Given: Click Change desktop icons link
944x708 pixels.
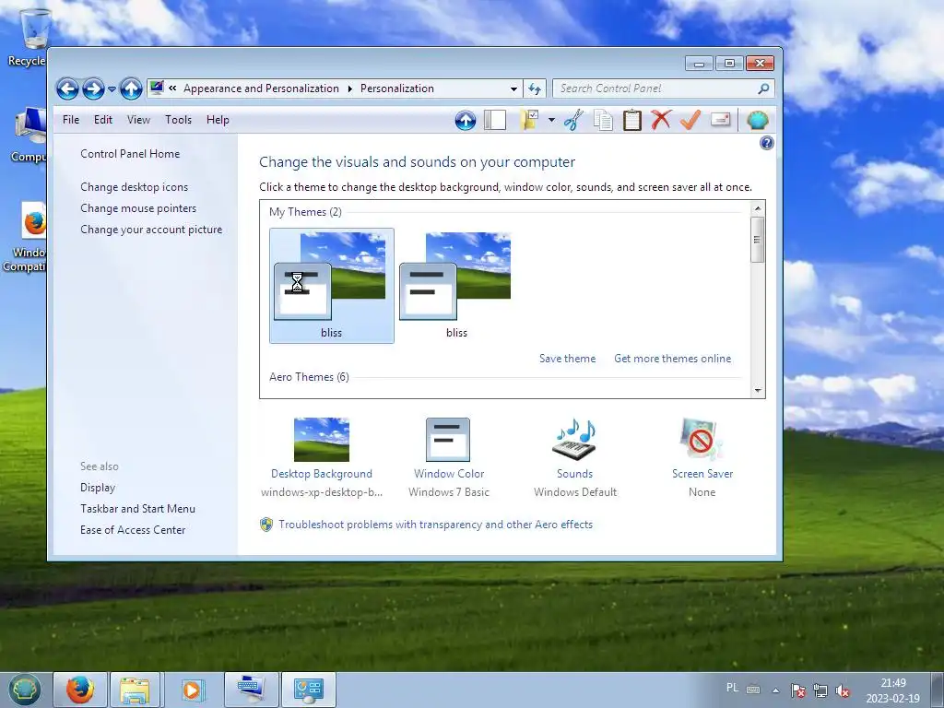Looking at the screenshot, I should coord(135,187).
